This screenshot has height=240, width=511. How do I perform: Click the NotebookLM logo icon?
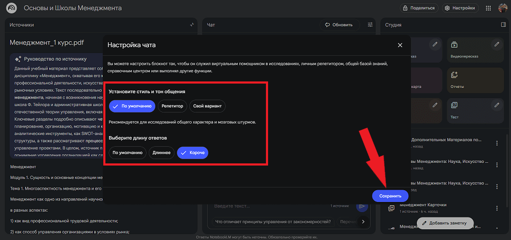tap(12, 8)
